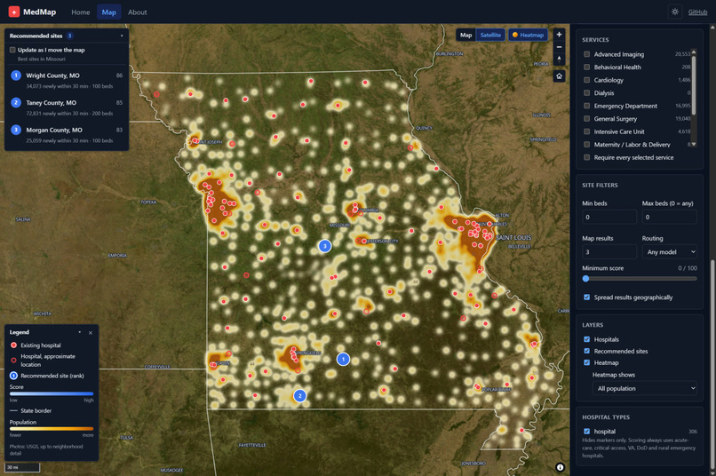Image resolution: width=716 pixels, height=476 pixels.
Task: Click the services list scrollbar
Action: coord(694,84)
